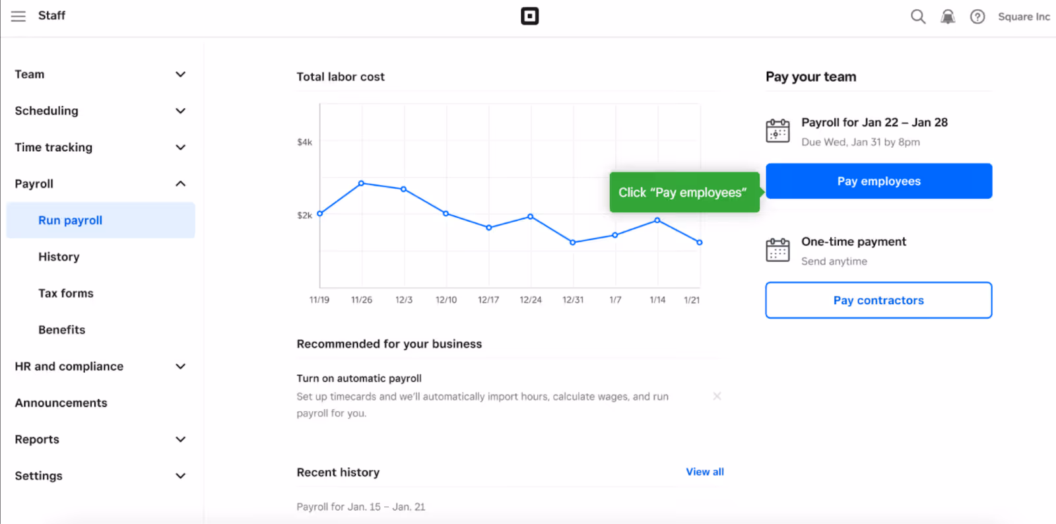
Task: Open Benefits in the sidebar
Action: point(62,330)
